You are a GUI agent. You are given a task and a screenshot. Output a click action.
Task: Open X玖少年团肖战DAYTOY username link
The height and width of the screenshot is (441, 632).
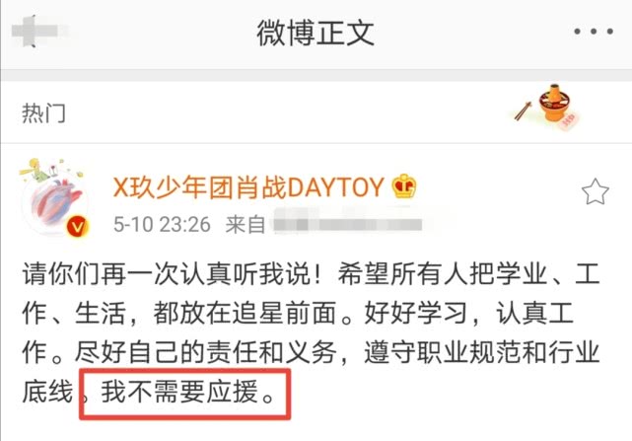(x=247, y=187)
